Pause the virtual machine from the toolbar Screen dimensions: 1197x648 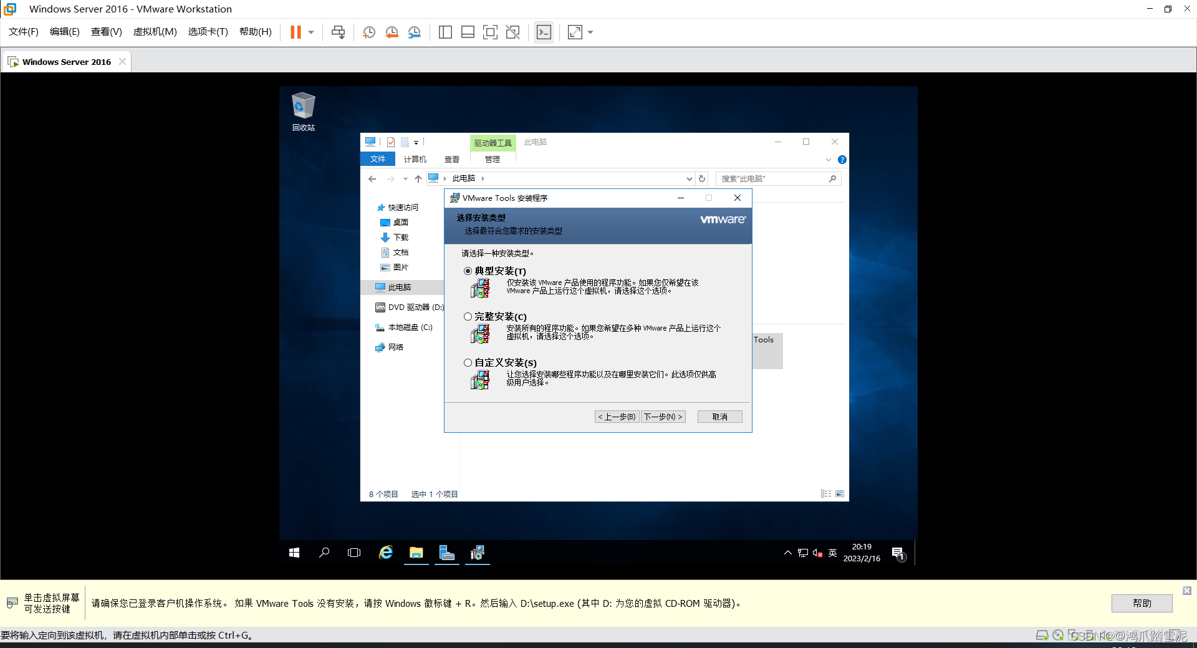tap(296, 32)
